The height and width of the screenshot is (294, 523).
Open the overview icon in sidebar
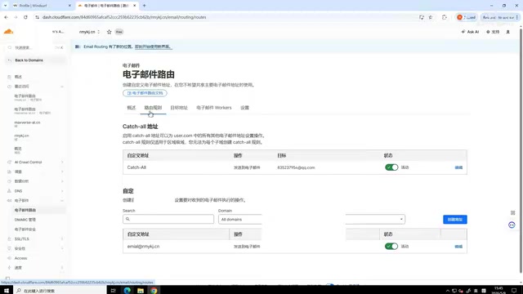coord(9,77)
